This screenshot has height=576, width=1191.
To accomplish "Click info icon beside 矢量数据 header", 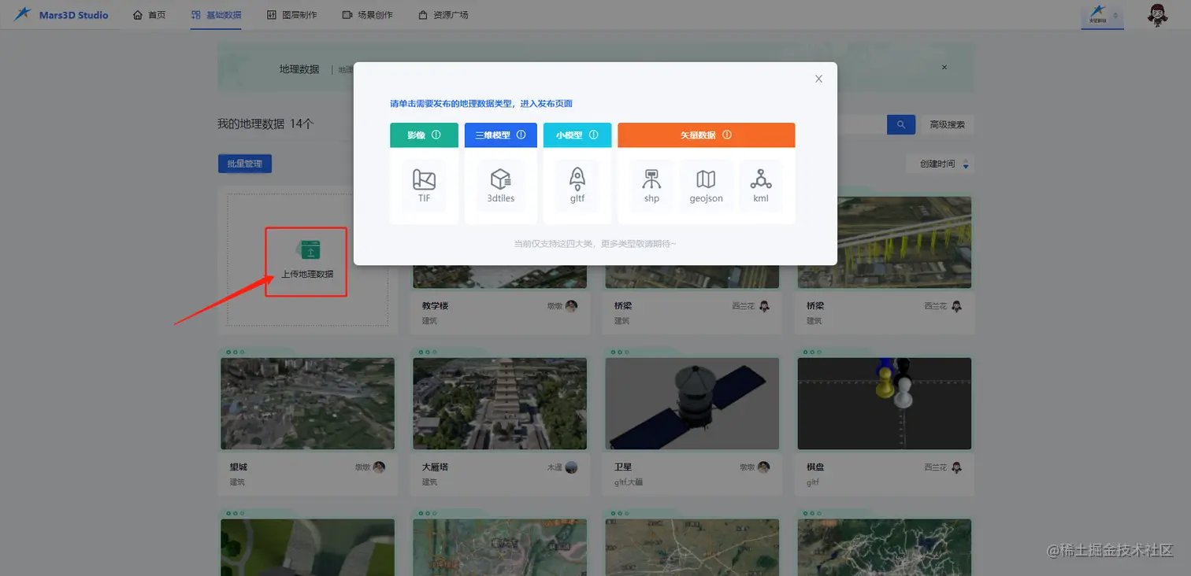I will 727,135.
